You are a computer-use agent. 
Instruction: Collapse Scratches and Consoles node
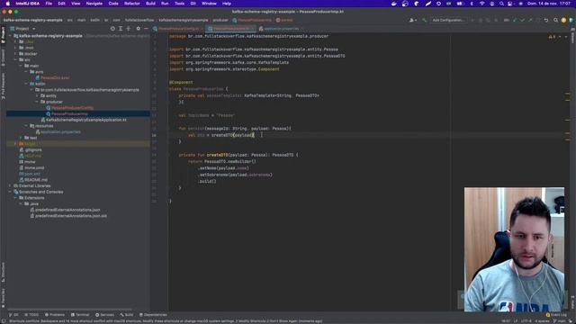coord(11,192)
